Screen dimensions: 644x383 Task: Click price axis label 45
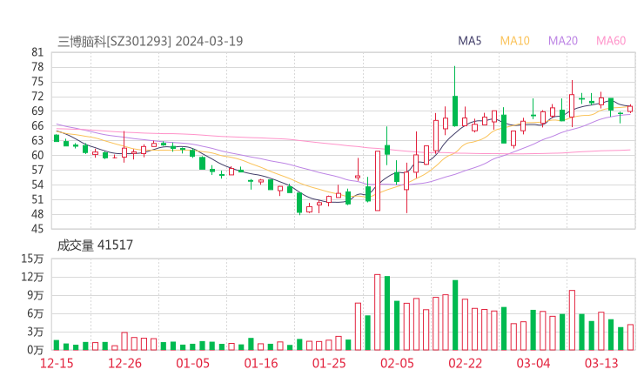coord(37,229)
